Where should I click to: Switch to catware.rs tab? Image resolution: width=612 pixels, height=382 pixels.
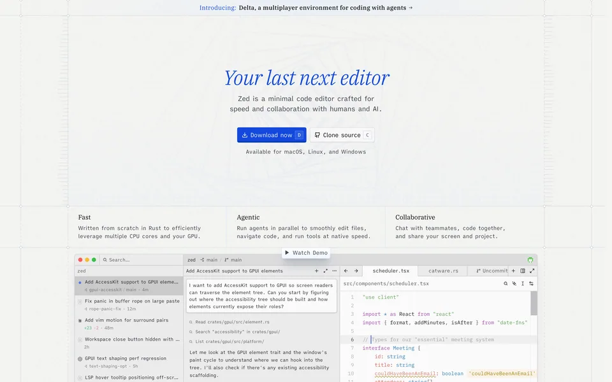click(443, 271)
